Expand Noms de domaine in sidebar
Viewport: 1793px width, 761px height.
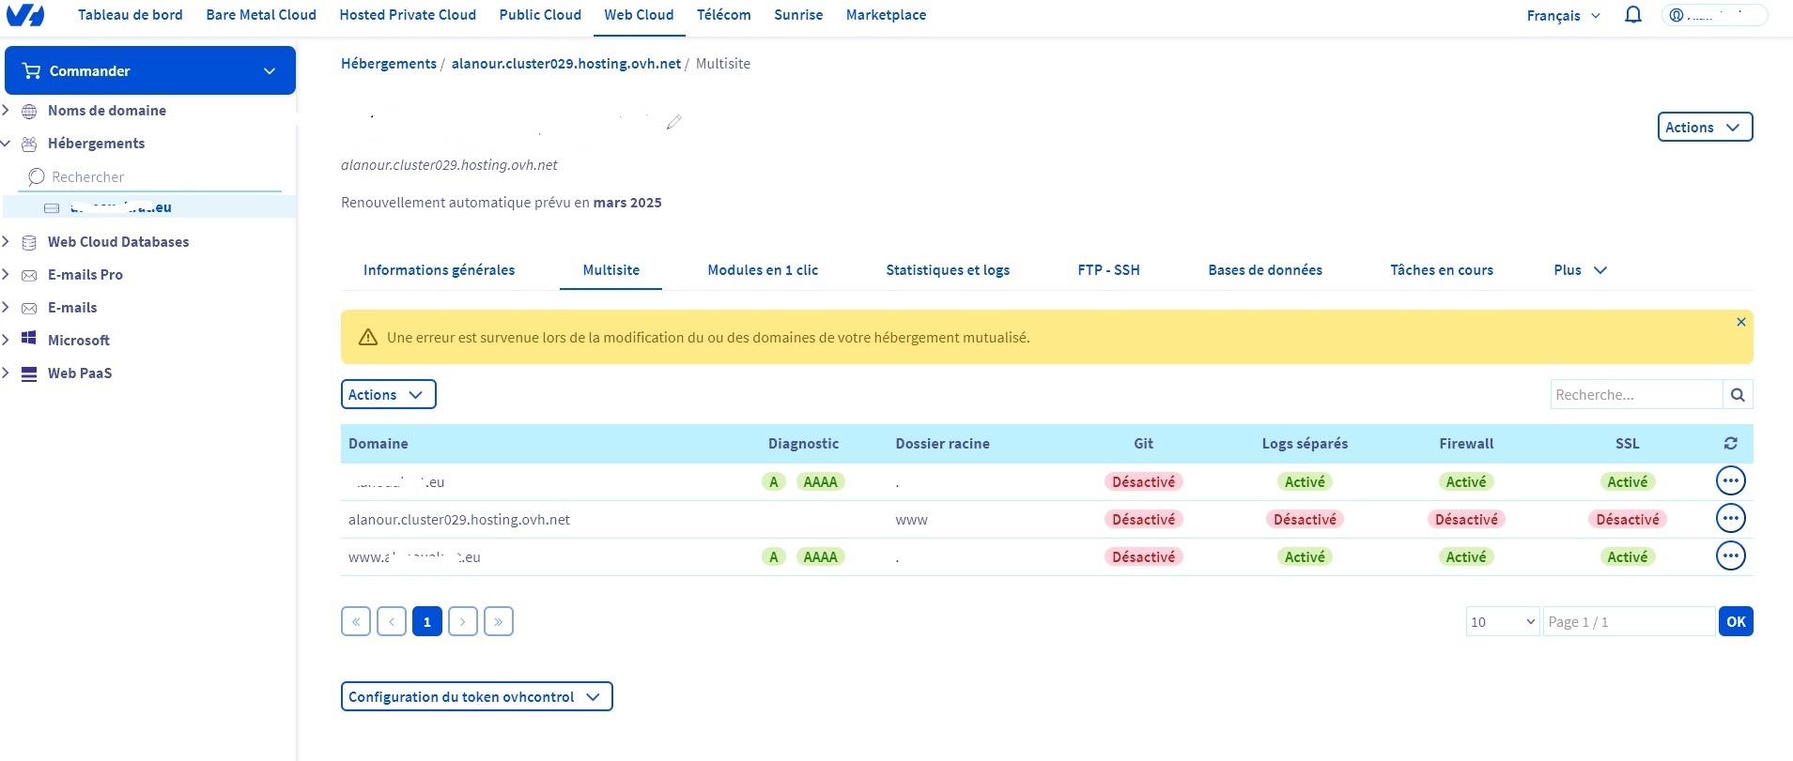pos(7,111)
